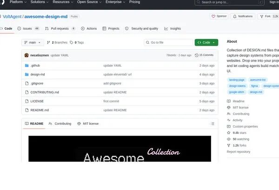Click the landing-page topic tag
279x190 pixels.
click(x=237, y=80)
